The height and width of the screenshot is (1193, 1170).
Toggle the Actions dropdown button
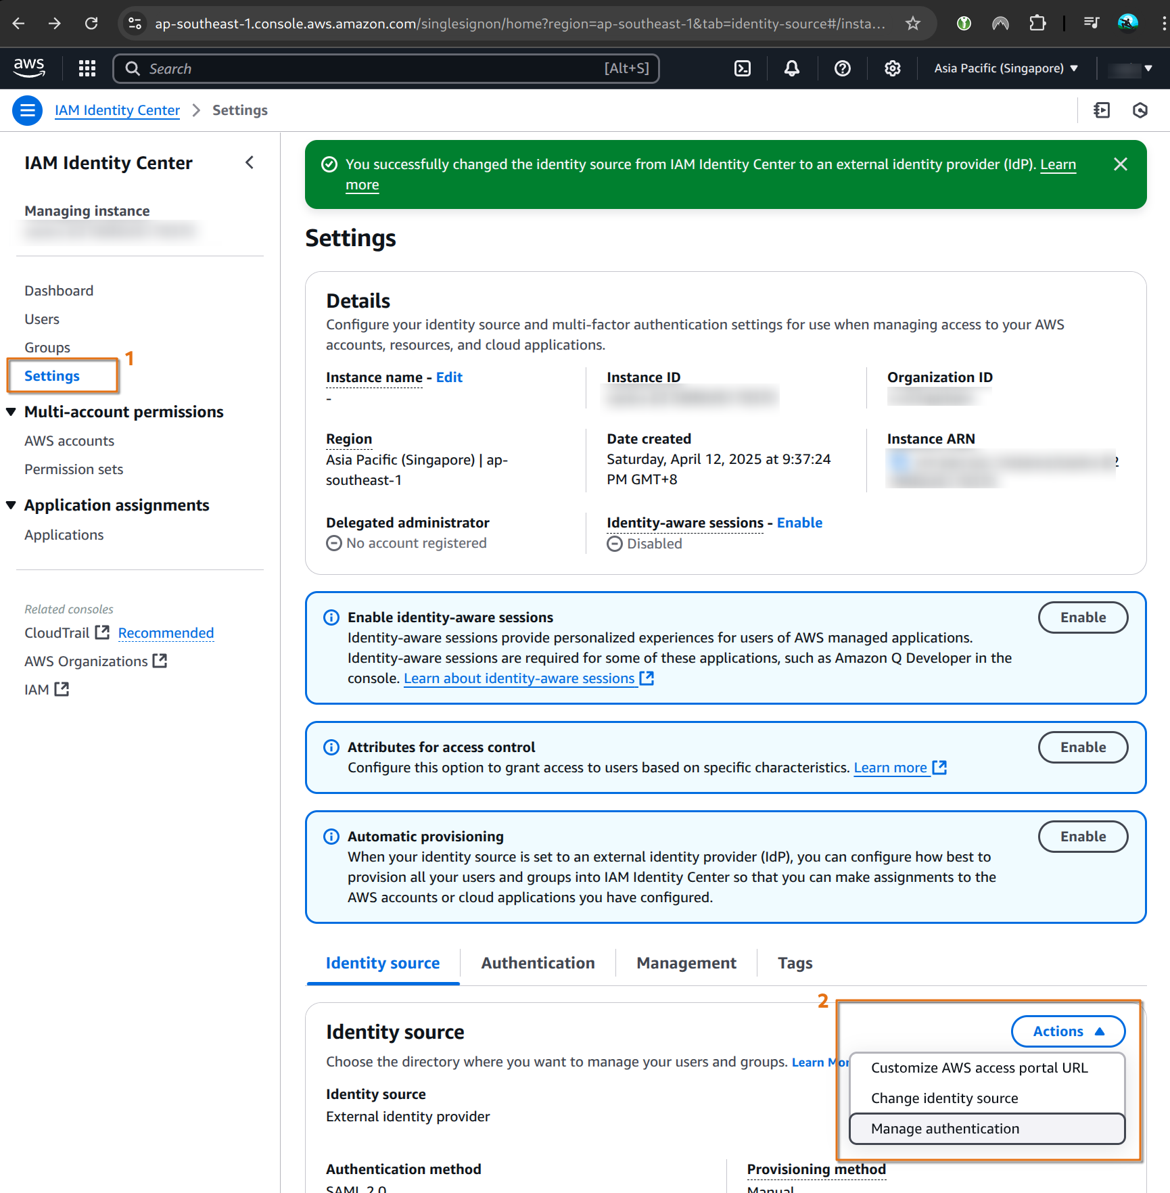[x=1068, y=1031]
